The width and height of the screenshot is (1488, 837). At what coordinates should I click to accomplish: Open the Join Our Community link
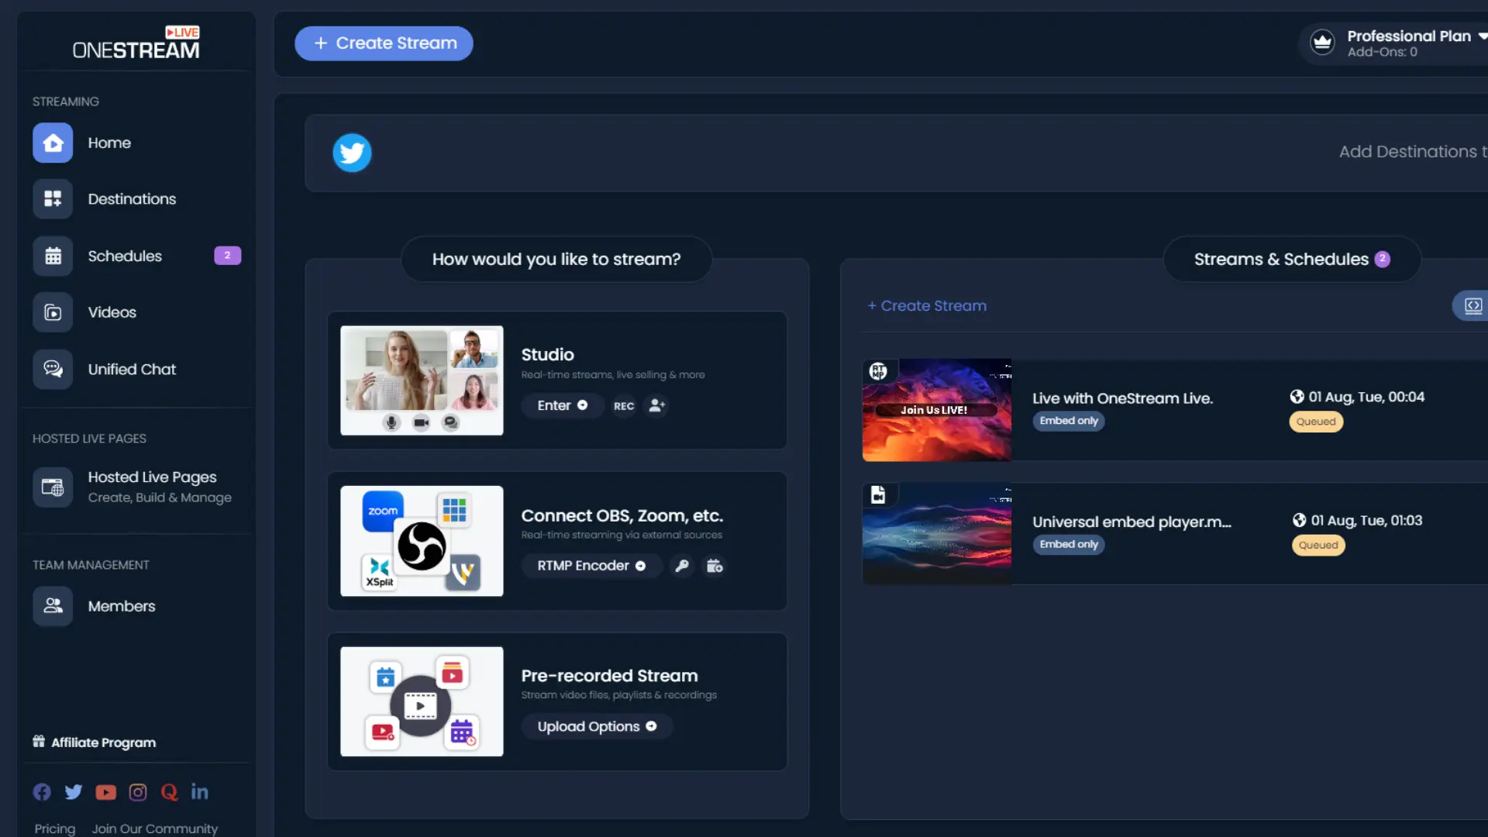155,828
